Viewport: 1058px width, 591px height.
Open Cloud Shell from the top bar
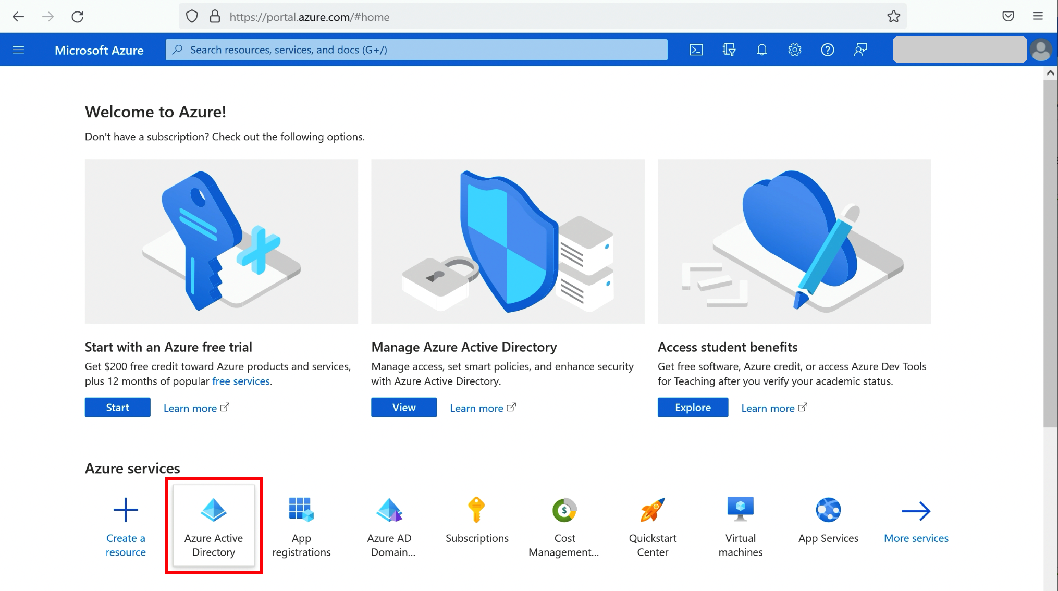click(x=696, y=50)
